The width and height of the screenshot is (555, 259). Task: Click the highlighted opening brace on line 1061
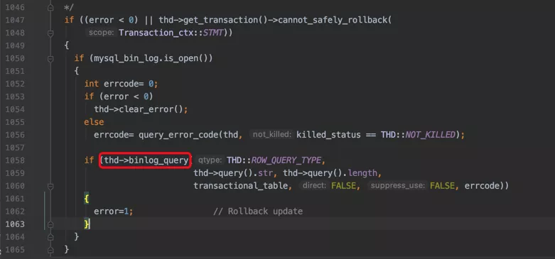[87, 199]
